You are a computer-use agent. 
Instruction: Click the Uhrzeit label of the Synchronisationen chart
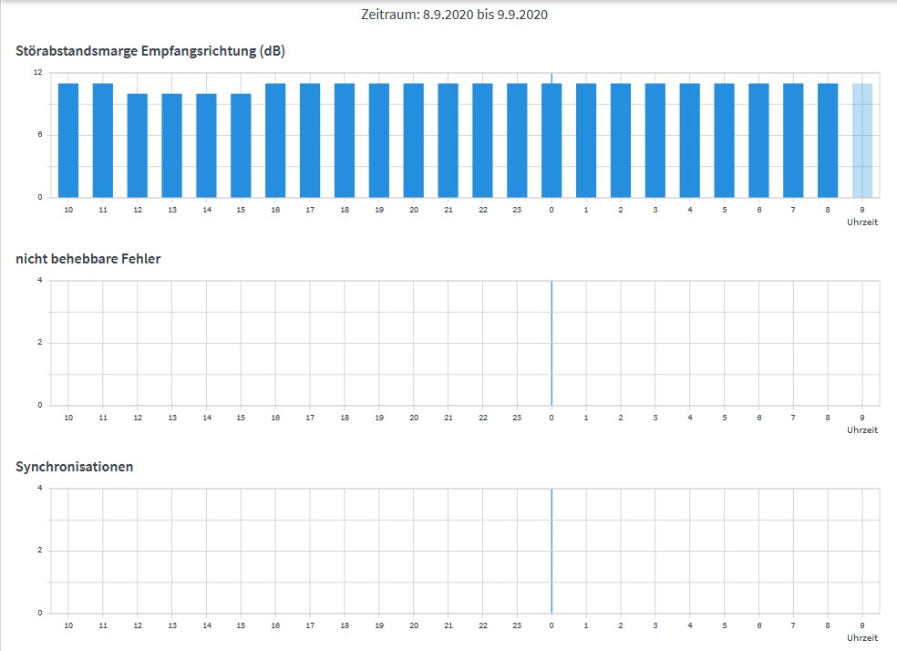click(862, 638)
